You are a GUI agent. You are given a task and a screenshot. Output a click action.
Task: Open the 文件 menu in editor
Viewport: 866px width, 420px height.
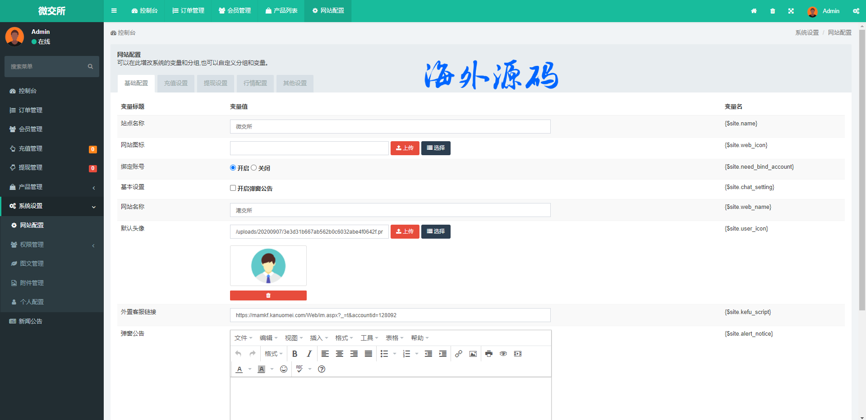[243, 338]
